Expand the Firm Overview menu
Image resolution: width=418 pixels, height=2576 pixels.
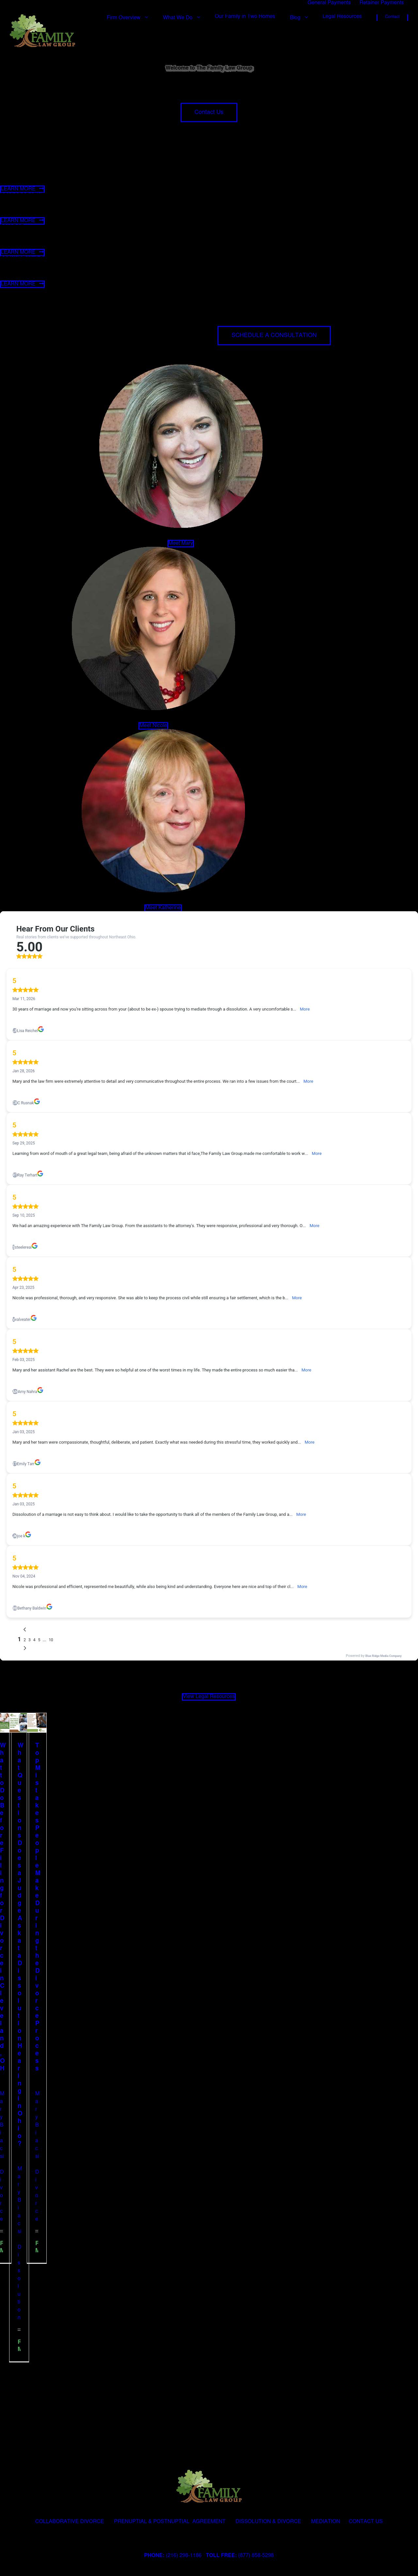(x=127, y=17)
